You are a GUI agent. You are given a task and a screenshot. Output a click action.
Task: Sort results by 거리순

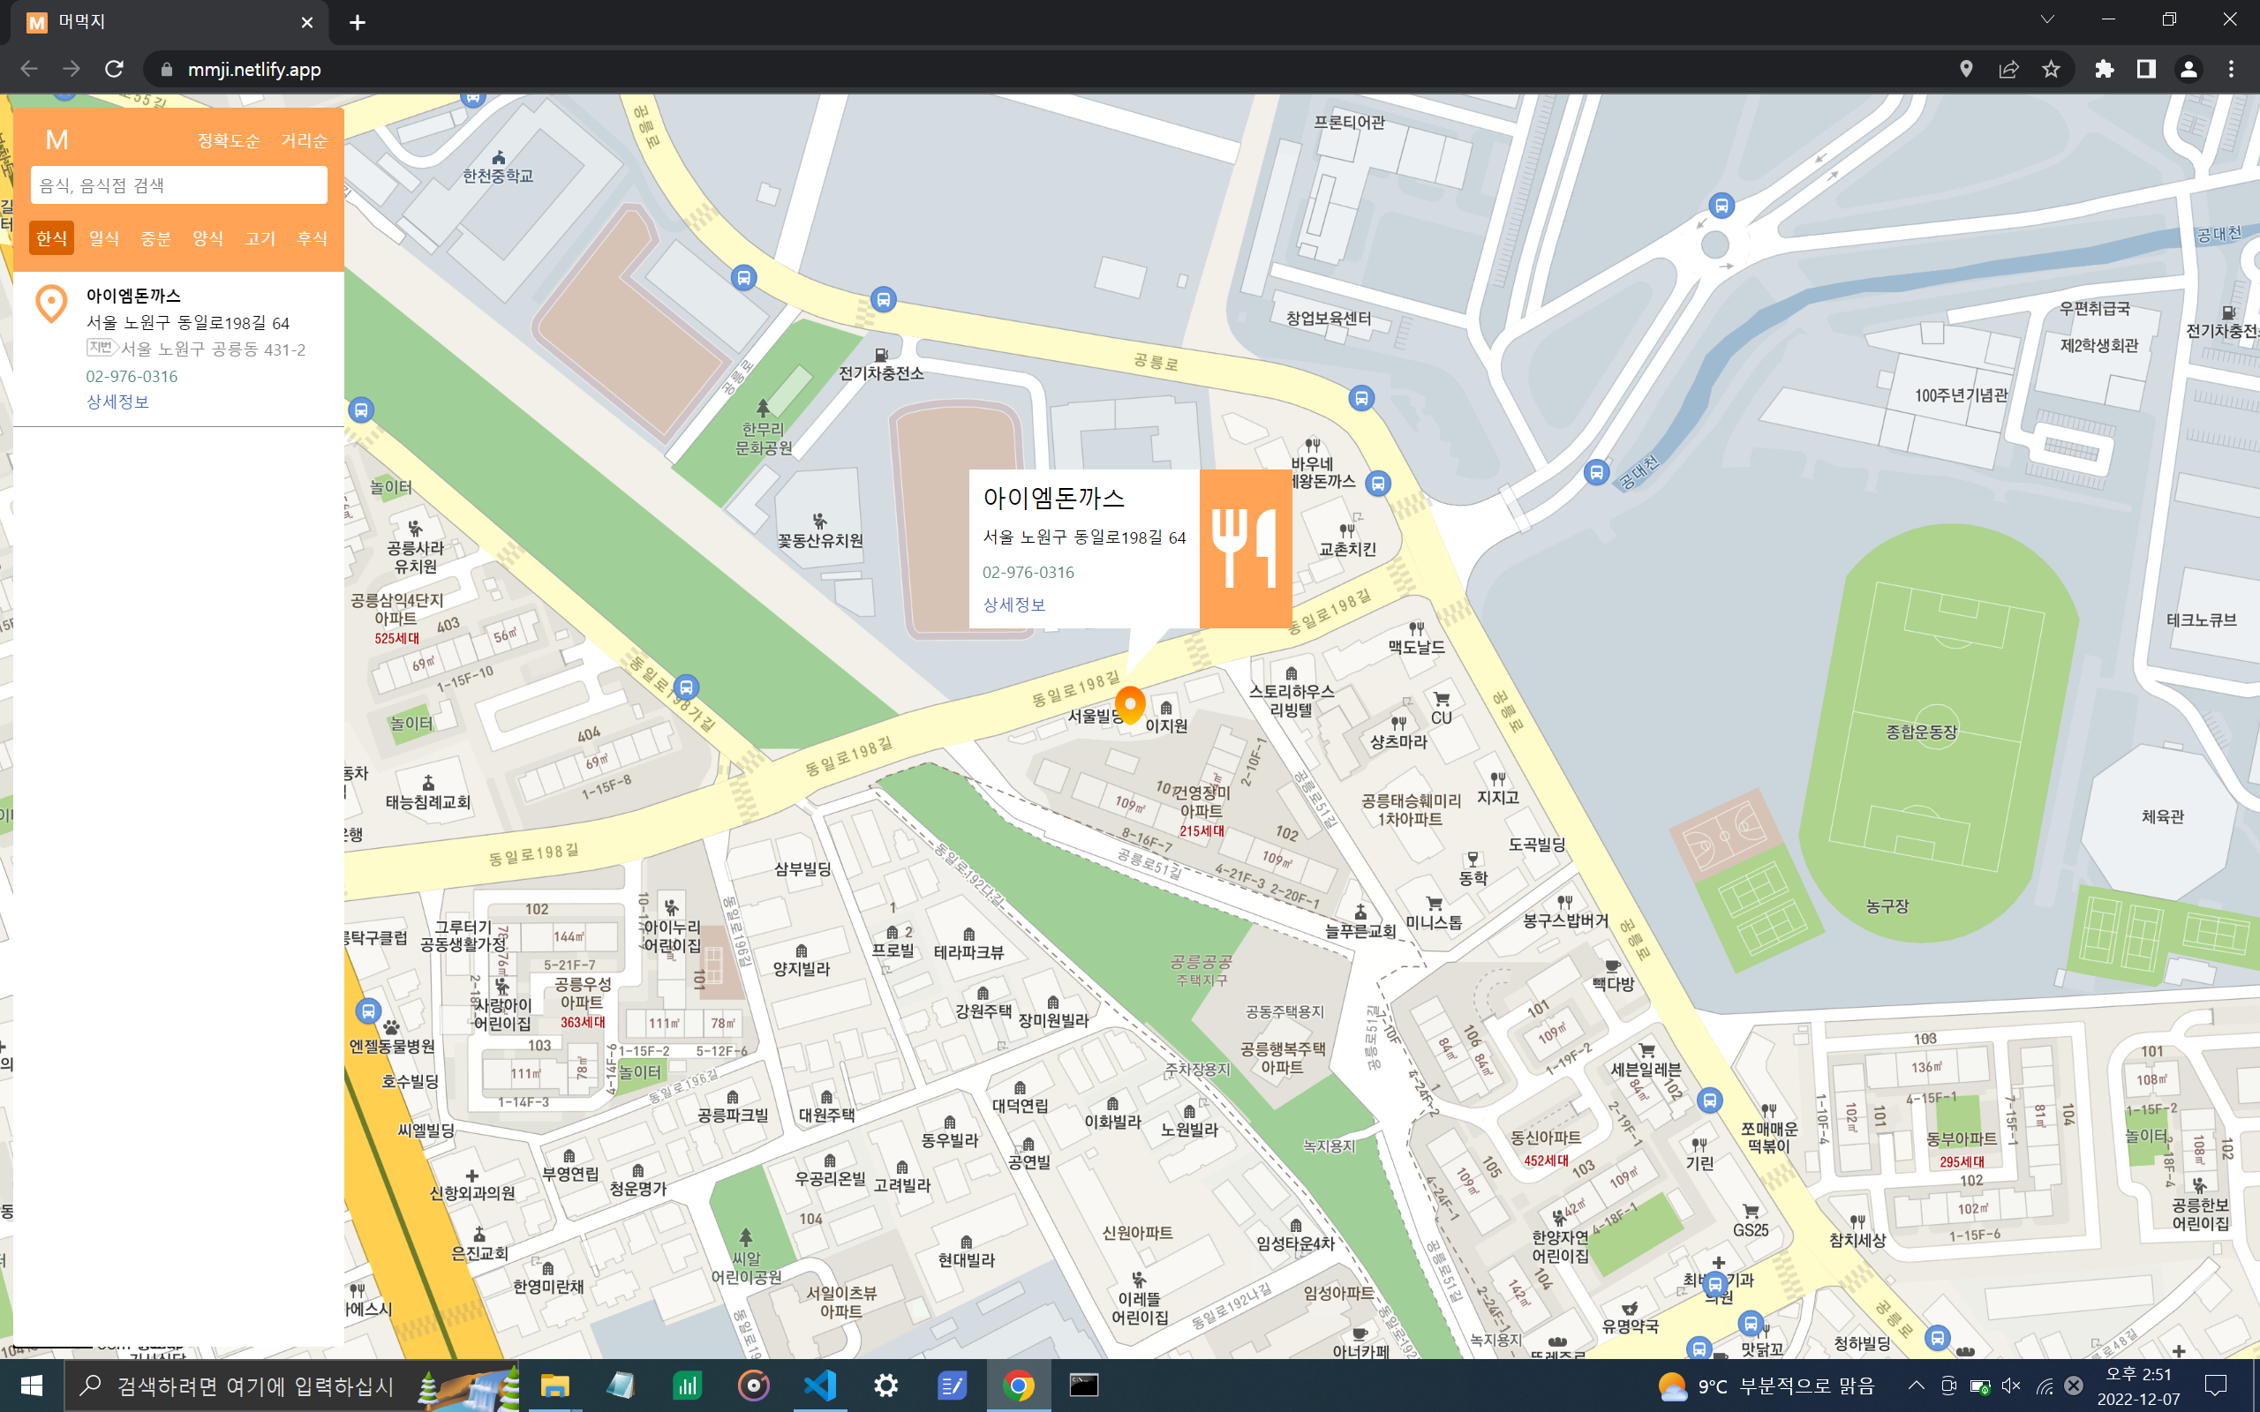[x=305, y=141]
